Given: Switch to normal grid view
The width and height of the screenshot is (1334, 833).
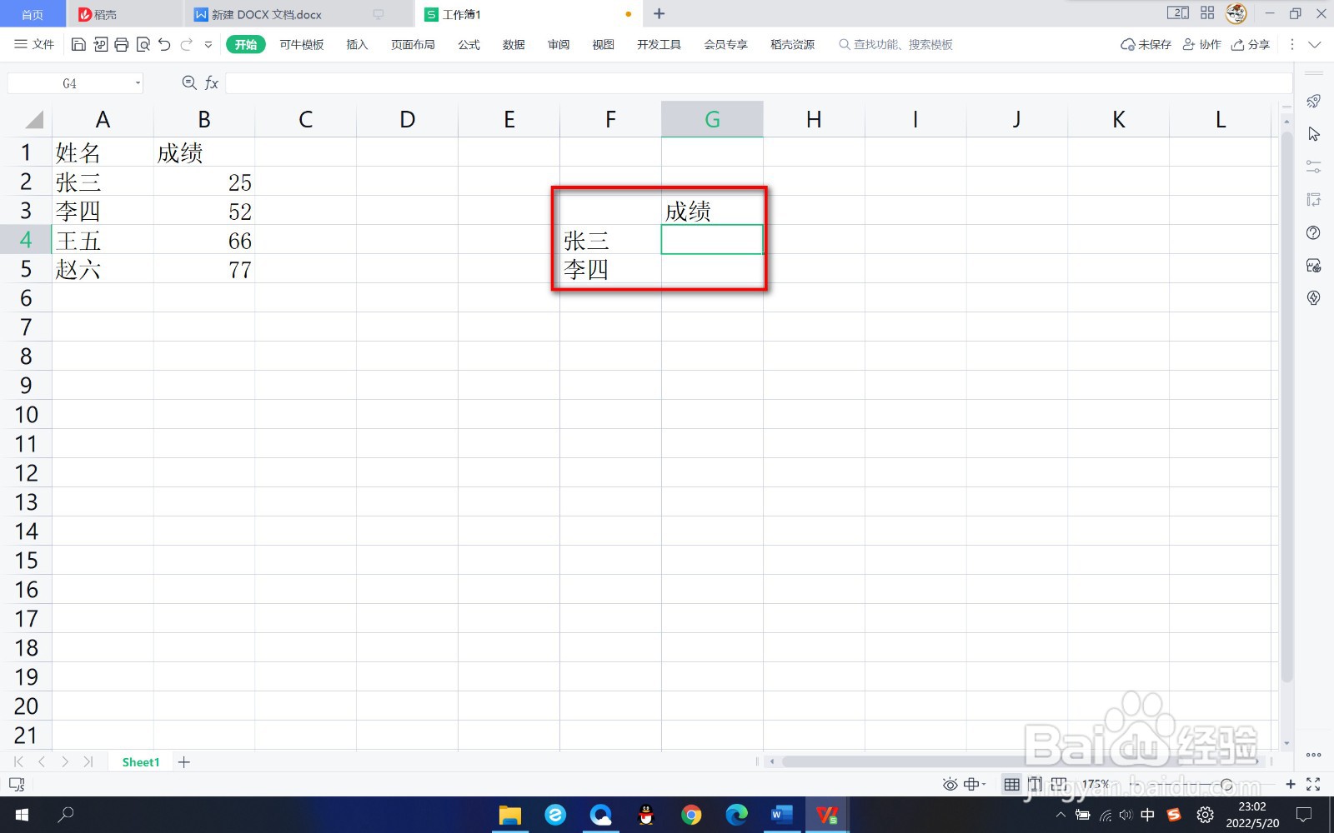Looking at the screenshot, I should 1011,785.
